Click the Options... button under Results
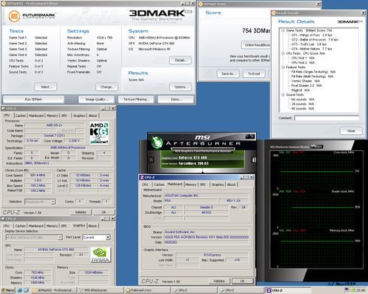 (x=180, y=87)
